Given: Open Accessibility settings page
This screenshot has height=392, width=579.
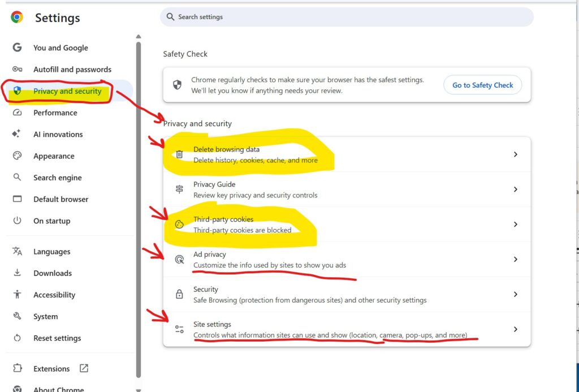Looking at the screenshot, I should click(x=54, y=295).
